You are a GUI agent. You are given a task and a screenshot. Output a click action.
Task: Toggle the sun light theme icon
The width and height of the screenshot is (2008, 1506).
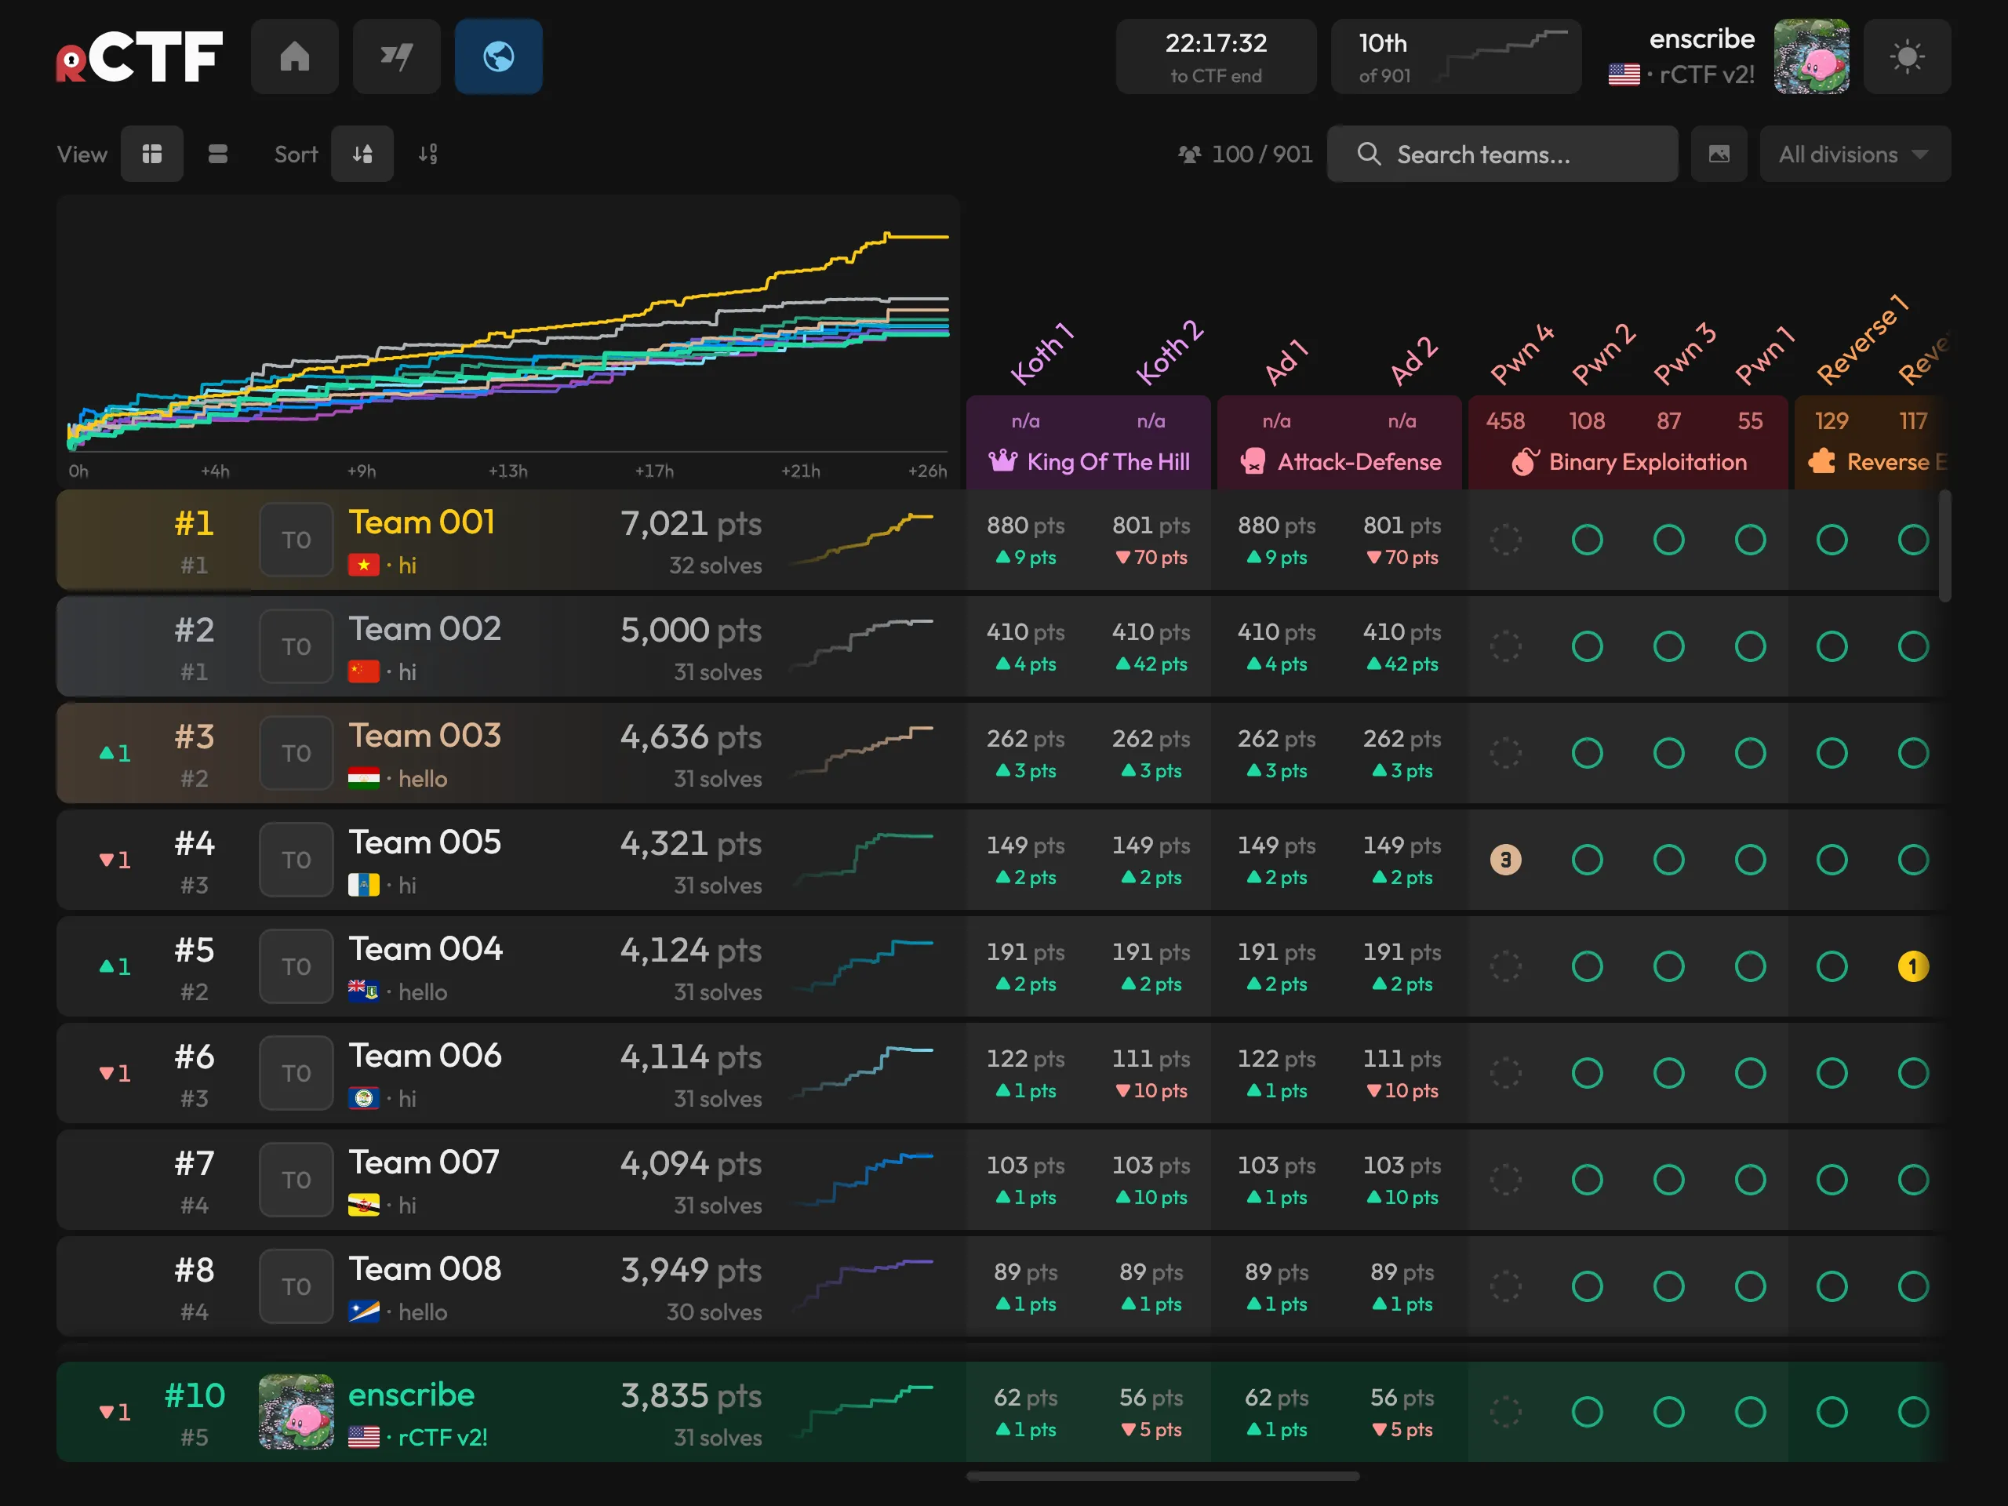click(x=1906, y=56)
